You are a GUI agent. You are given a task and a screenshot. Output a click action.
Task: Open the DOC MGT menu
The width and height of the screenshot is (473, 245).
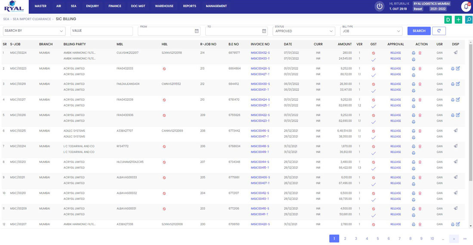138,6
